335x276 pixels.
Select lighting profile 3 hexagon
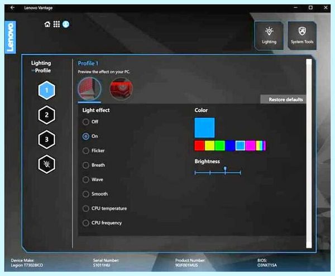click(x=46, y=139)
